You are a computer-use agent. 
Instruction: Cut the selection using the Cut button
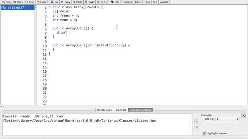click(x=55, y=2)
